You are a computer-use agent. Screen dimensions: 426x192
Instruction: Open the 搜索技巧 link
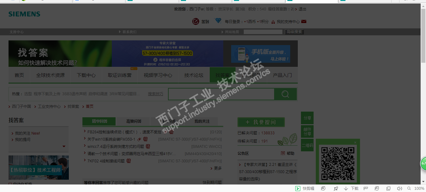click(x=156, y=94)
